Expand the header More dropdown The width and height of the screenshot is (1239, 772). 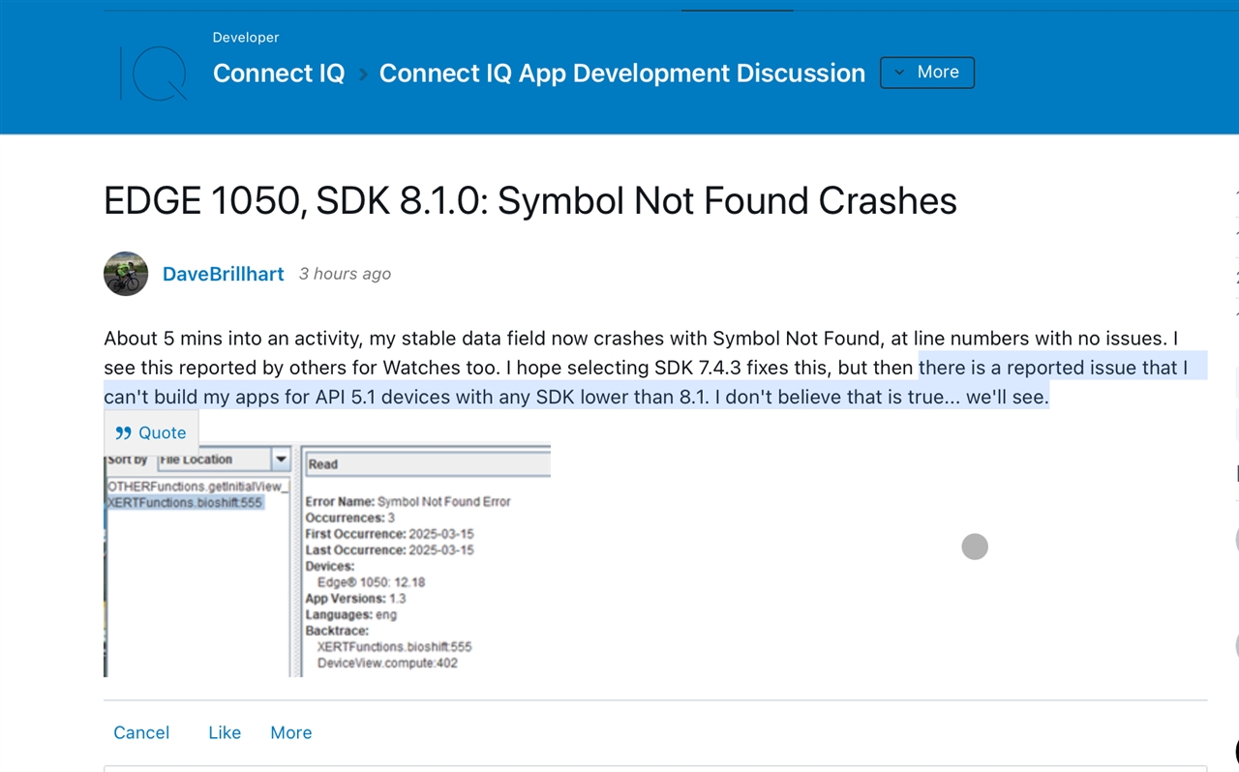(927, 73)
